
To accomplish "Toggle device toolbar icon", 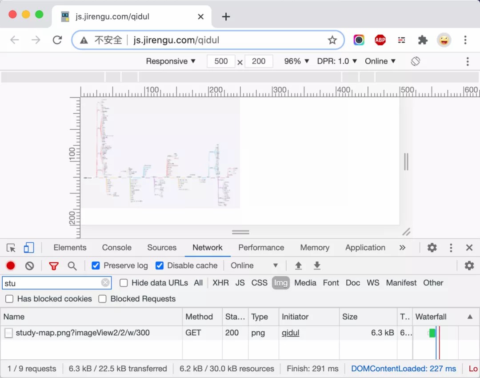I will click(x=29, y=248).
